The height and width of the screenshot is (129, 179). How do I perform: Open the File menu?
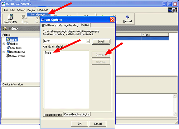coord(6,10)
